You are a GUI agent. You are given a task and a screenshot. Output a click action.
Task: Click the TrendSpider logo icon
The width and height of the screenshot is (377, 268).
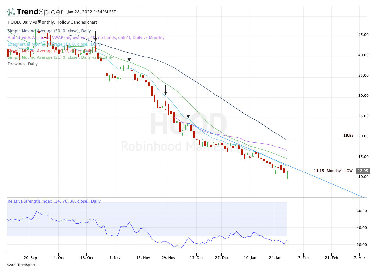[11, 12]
